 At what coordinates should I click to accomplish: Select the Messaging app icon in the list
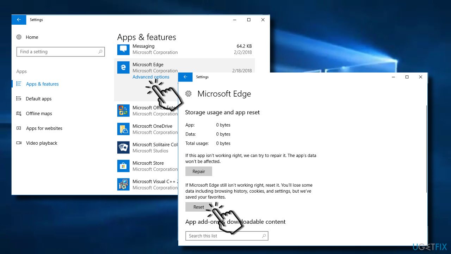tap(123, 49)
